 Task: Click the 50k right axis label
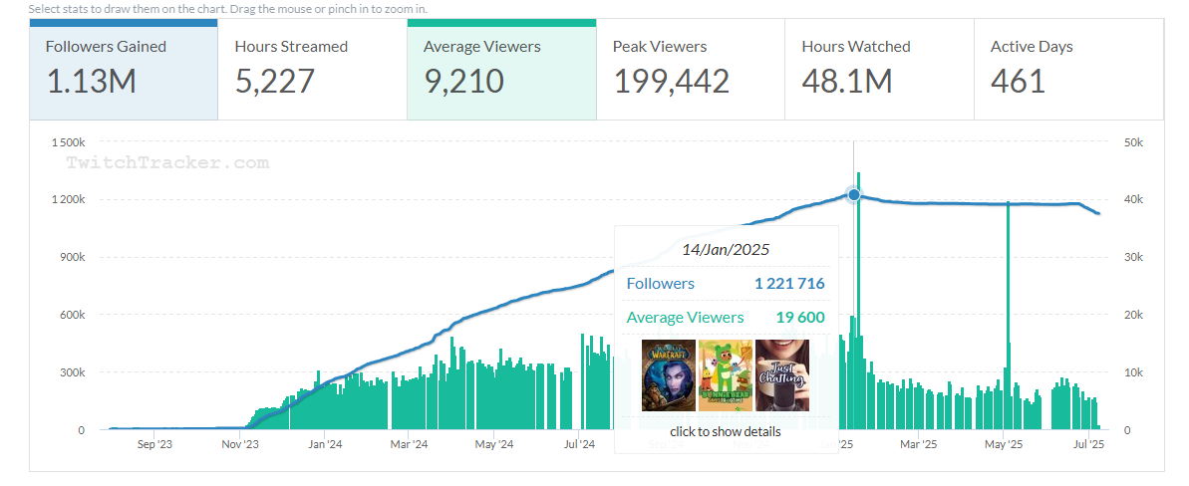click(x=1133, y=142)
